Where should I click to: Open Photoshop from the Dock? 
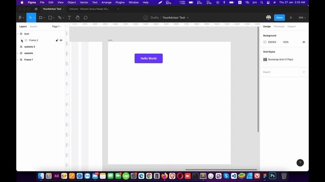point(273,176)
